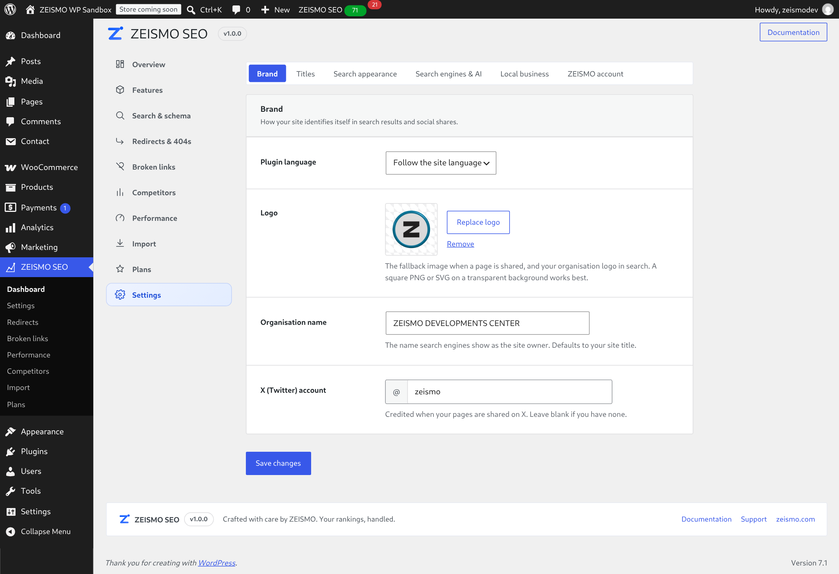Click the Overview grid icon
Screen dimensions: 839x574
(x=120, y=64)
